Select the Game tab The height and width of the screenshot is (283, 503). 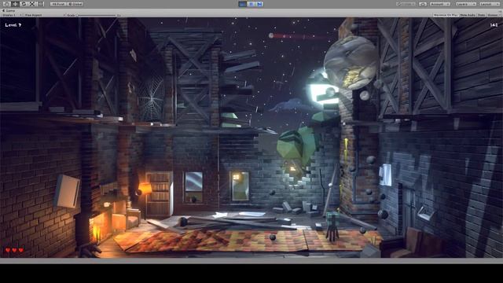coord(9,10)
